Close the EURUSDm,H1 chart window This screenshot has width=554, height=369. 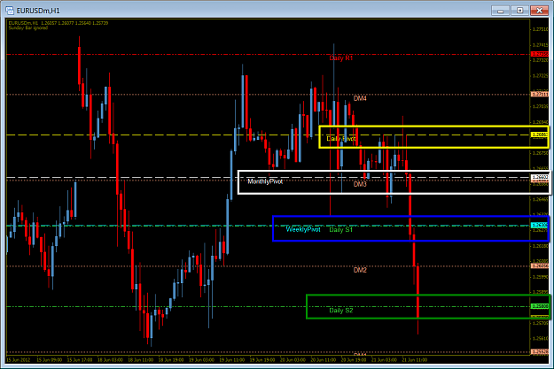[539, 11]
